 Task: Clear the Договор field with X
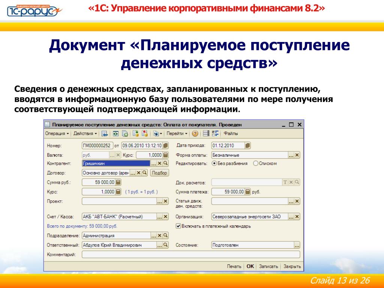(139, 173)
